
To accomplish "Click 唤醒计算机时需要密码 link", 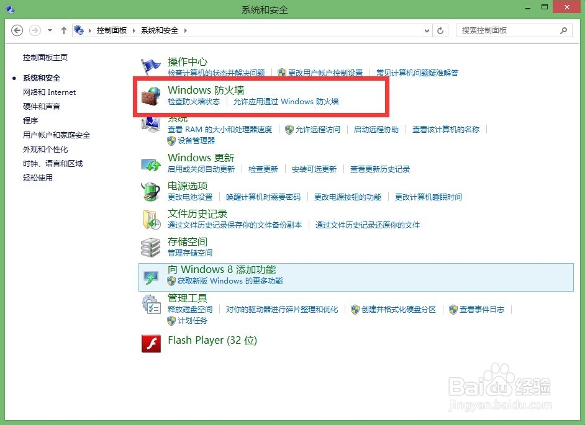I will pyautogui.click(x=263, y=197).
